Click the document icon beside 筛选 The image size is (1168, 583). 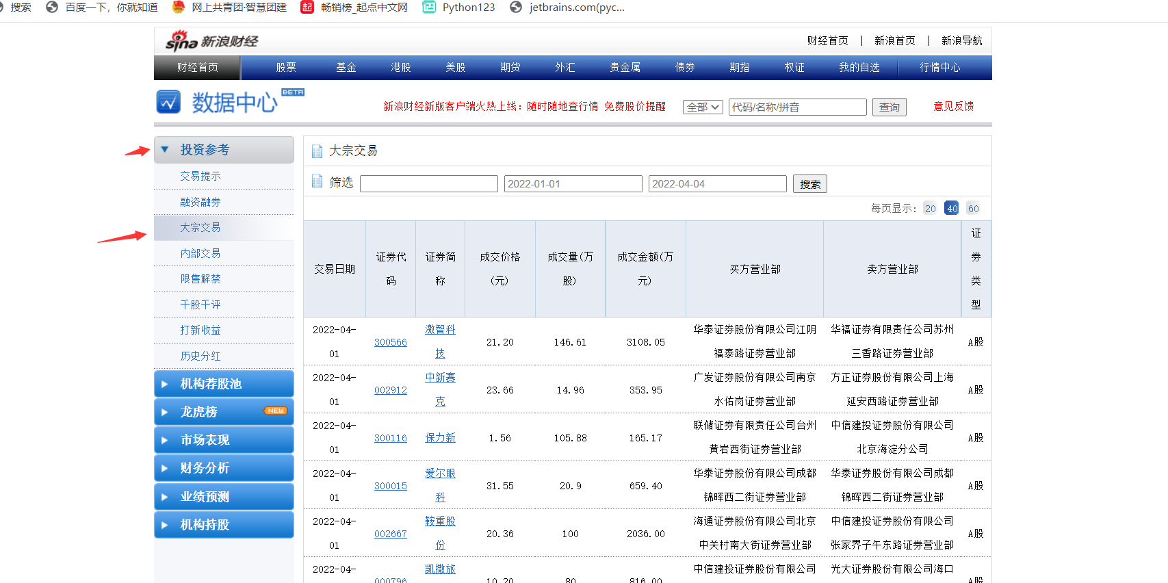click(317, 181)
